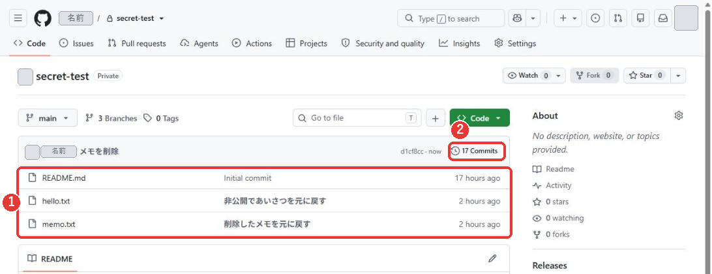Open commit 非公開であいさつを元に戻す
Image resolution: width=712 pixels, height=274 pixels.
[274, 201]
